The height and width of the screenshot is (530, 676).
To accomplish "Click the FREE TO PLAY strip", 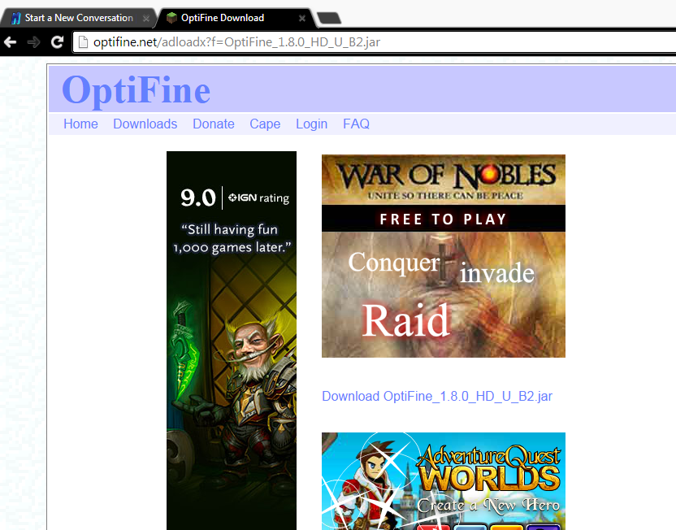I will coord(443,219).
